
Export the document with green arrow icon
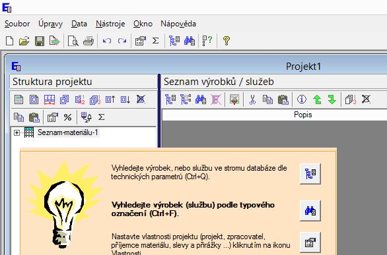(55, 41)
